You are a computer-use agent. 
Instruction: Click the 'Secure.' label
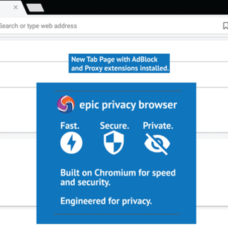click(115, 125)
